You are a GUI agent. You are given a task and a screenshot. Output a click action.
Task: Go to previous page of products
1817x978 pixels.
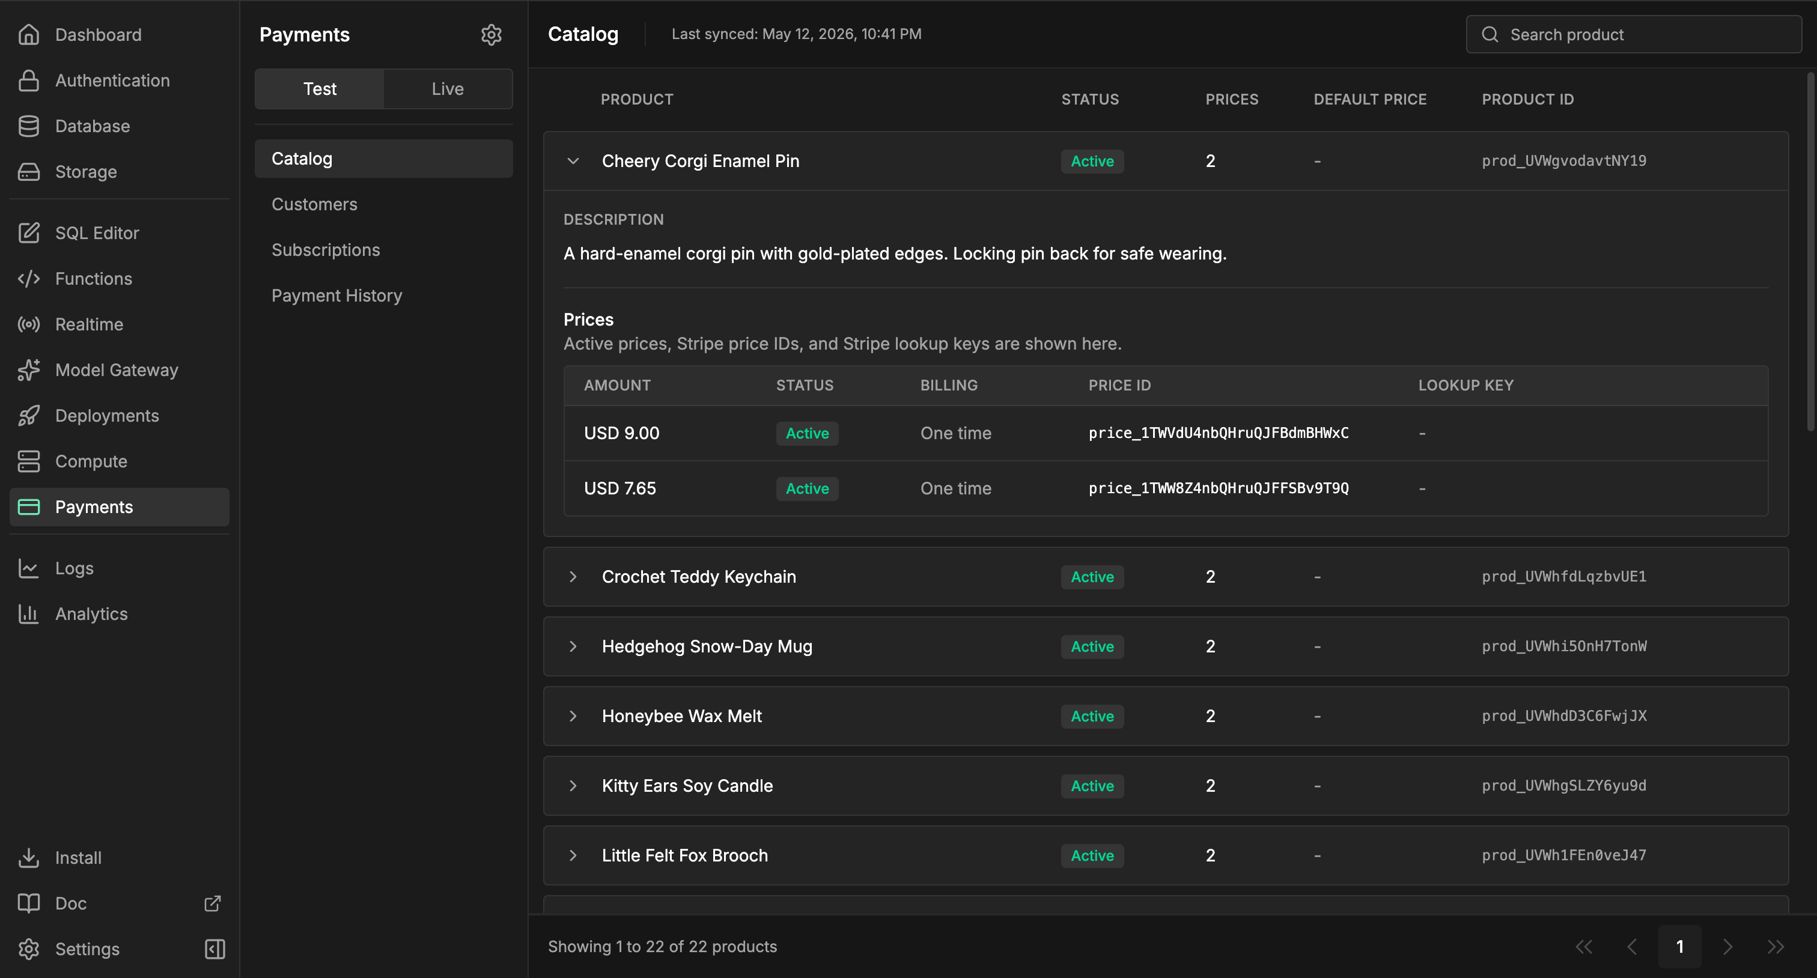click(1631, 946)
